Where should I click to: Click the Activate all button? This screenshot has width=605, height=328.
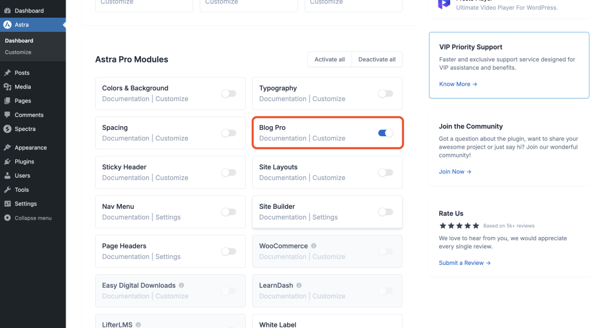coord(330,60)
